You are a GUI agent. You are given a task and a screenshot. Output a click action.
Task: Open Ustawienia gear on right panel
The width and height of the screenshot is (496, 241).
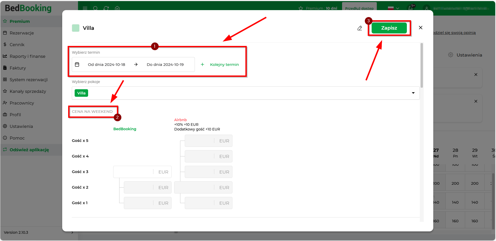click(x=451, y=55)
